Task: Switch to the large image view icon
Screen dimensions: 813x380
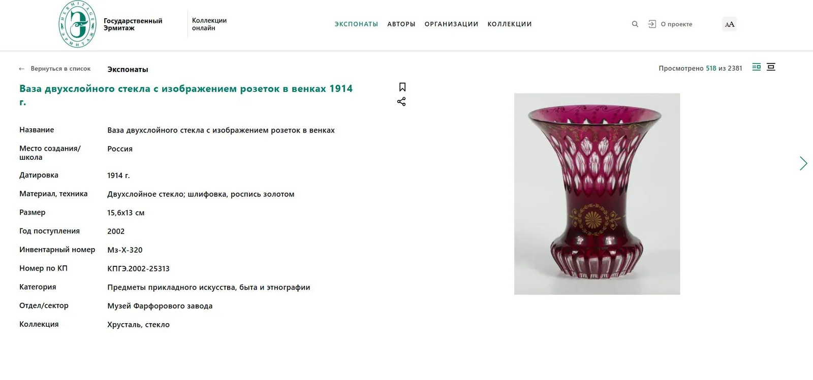Action: click(x=771, y=67)
